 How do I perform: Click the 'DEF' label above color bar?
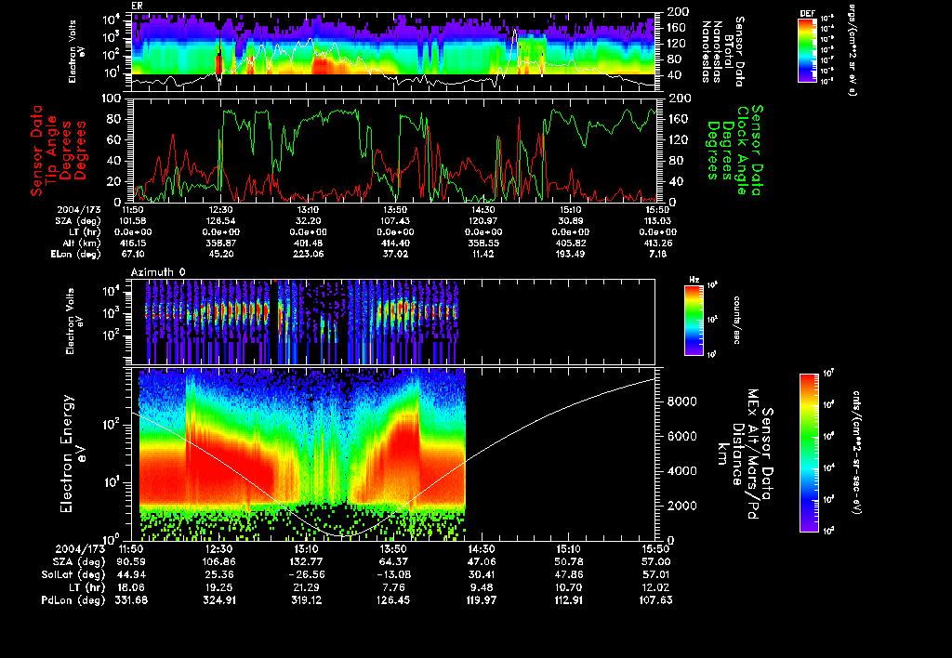[807, 13]
